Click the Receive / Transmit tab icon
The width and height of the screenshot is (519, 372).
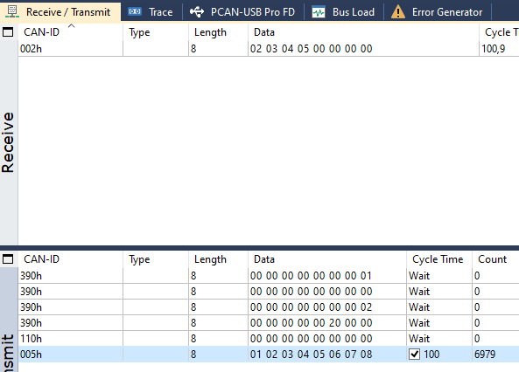pos(12,11)
